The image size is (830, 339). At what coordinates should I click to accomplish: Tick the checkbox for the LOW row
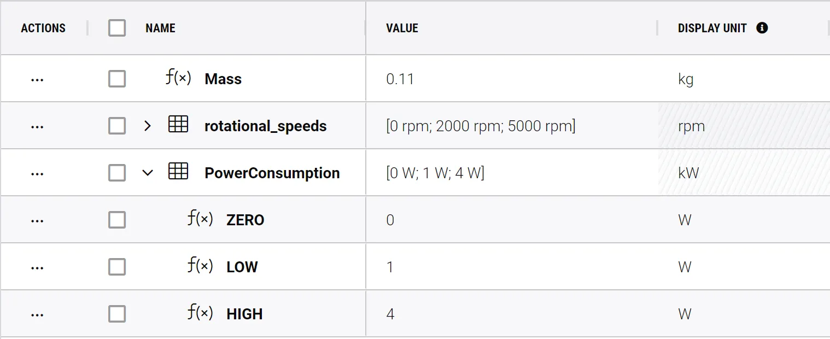pos(117,267)
